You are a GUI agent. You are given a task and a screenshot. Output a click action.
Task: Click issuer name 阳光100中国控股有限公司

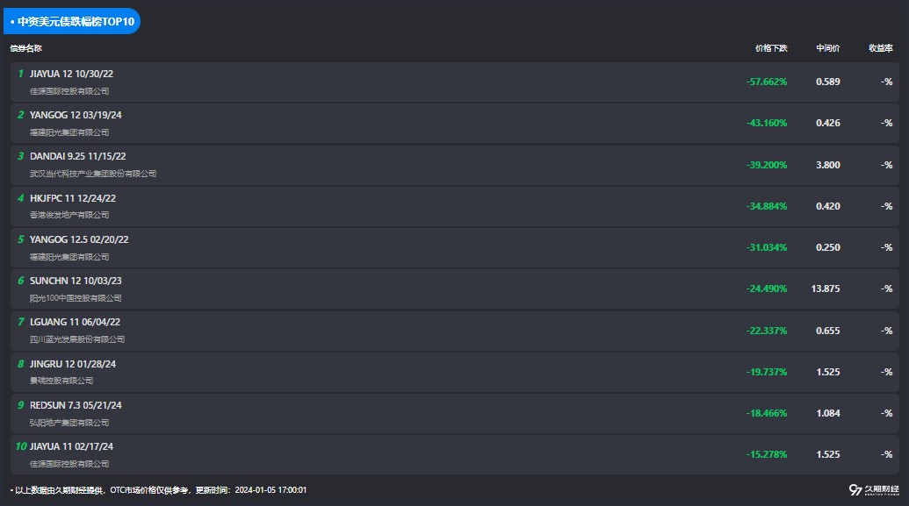(x=76, y=298)
